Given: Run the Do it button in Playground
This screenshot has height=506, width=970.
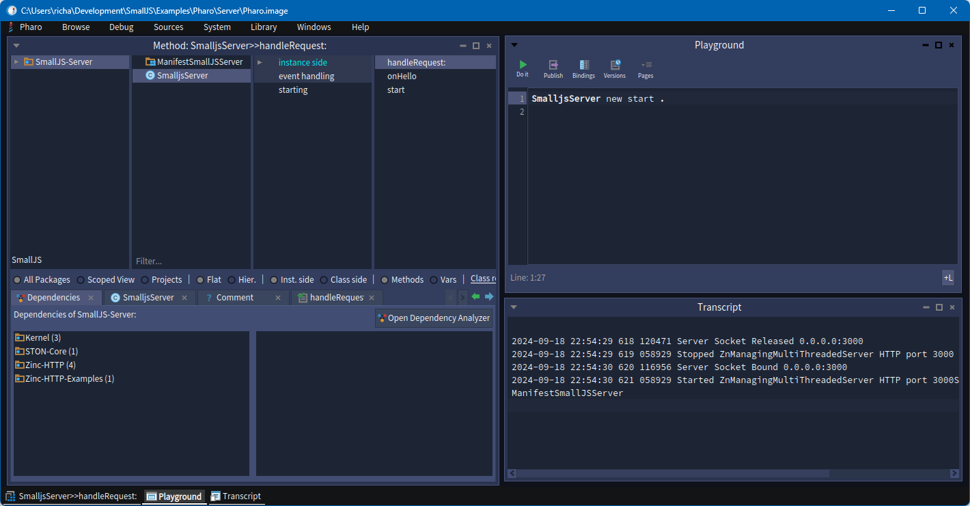Looking at the screenshot, I should (523, 68).
